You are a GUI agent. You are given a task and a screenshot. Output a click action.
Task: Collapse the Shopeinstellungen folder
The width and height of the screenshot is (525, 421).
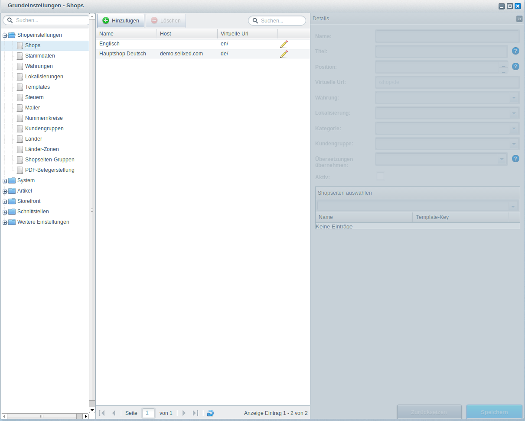pyautogui.click(x=5, y=35)
